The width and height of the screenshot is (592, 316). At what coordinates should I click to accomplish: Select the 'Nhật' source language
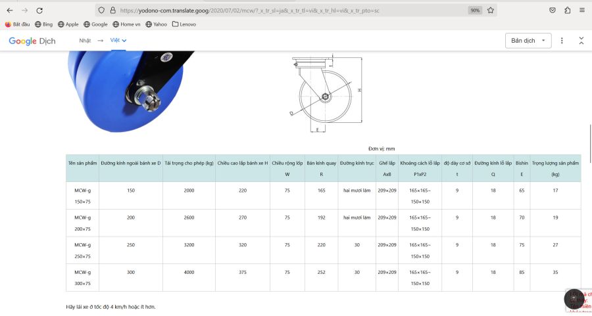(85, 41)
